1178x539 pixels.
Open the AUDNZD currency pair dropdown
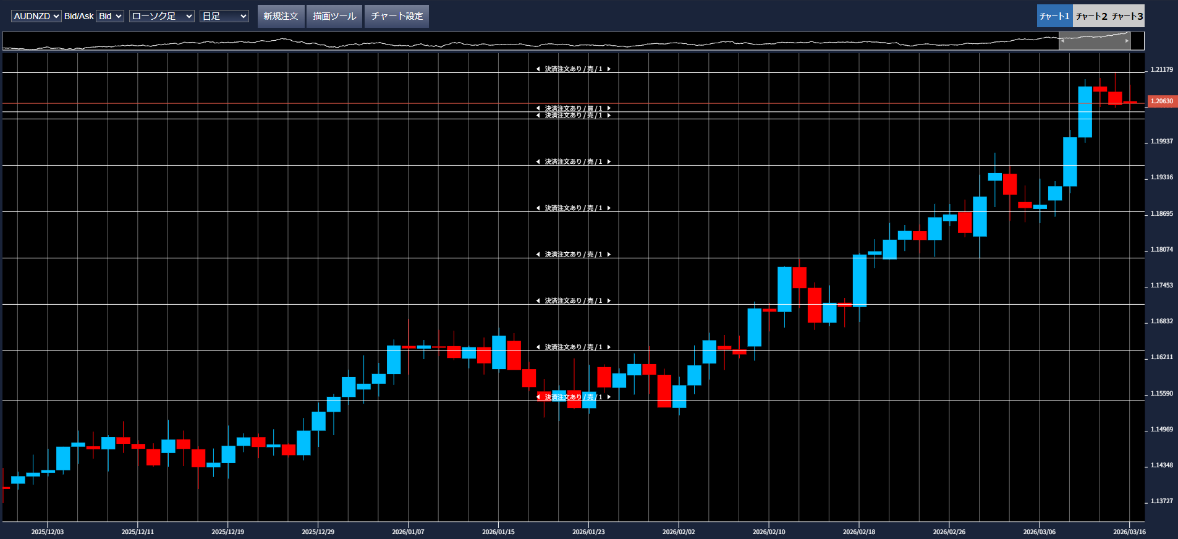tap(36, 16)
